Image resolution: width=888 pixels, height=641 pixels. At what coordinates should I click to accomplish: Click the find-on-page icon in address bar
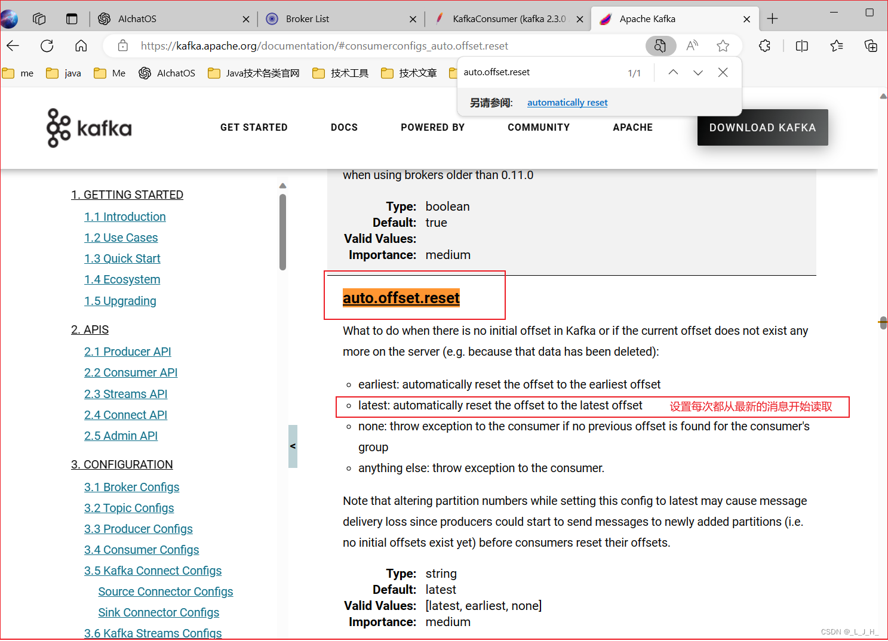tap(660, 46)
